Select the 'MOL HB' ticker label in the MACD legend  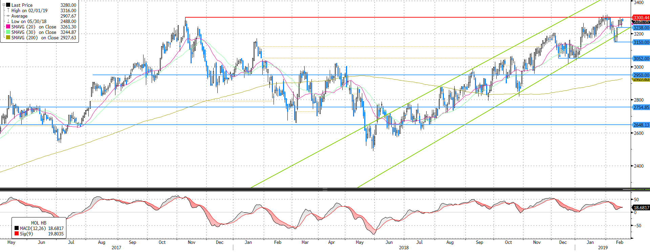[x=39, y=223]
